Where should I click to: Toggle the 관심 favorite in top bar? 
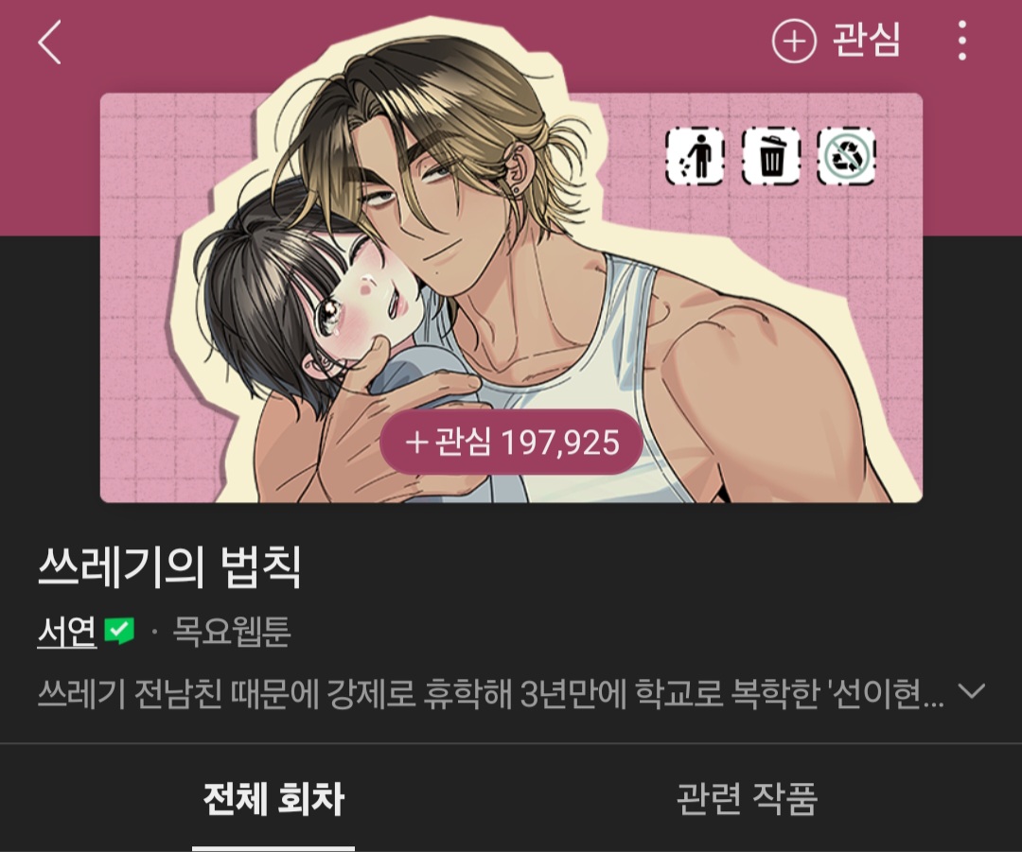click(837, 41)
